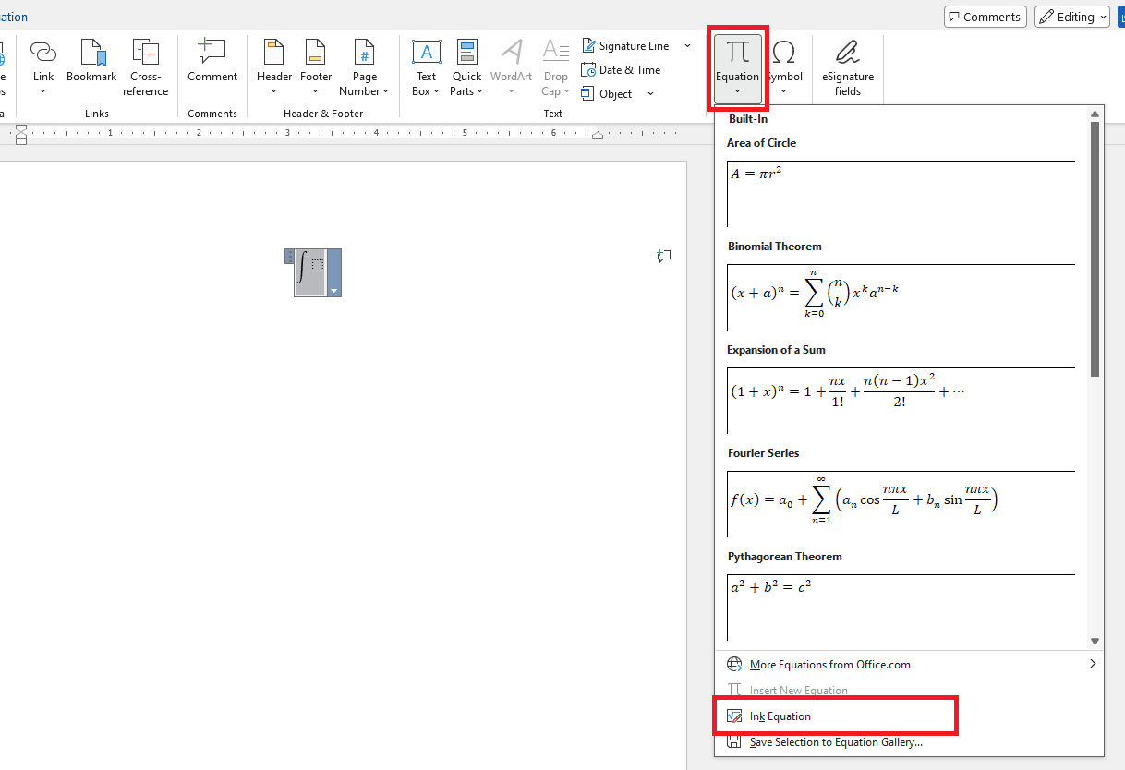Click the globe icon beside More Equations
1125x770 pixels.
click(x=734, y=665)
